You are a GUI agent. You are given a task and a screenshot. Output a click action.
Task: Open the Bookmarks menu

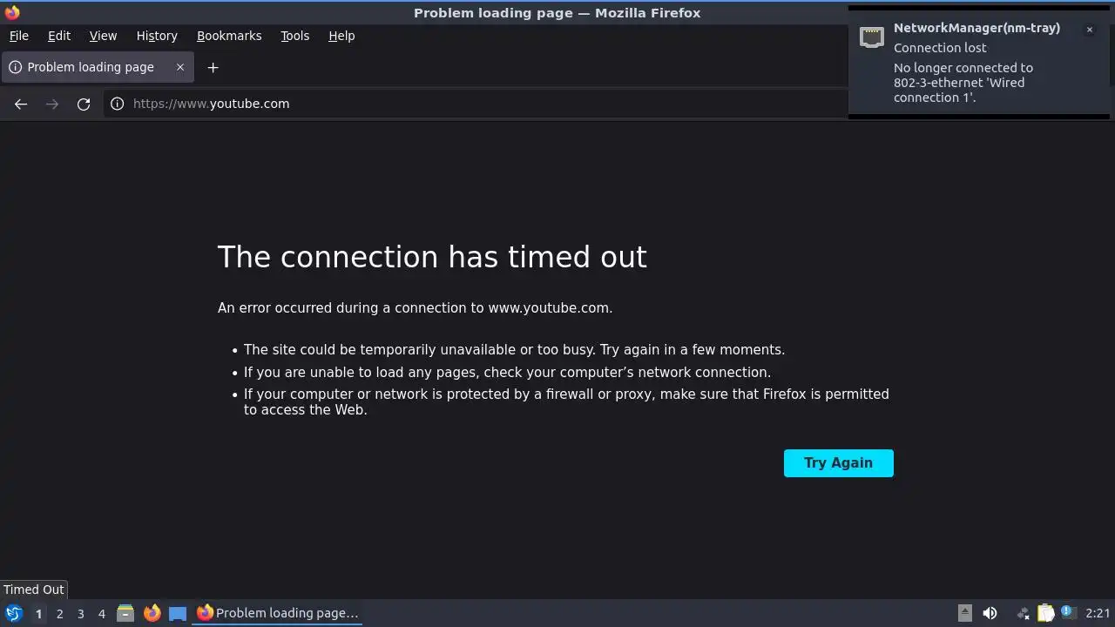229,36
